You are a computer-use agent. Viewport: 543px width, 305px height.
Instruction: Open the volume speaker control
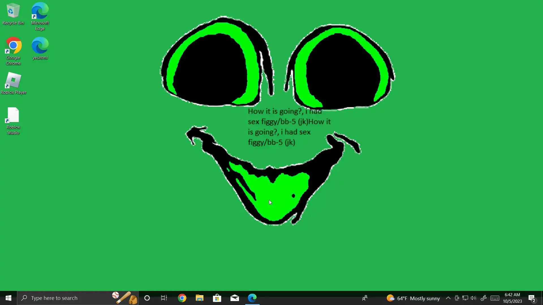coord(473,298)
